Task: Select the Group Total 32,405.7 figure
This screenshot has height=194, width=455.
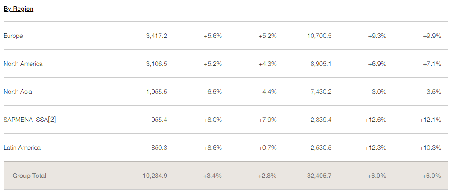Action: pyautogui.click(x=319, y=176)
